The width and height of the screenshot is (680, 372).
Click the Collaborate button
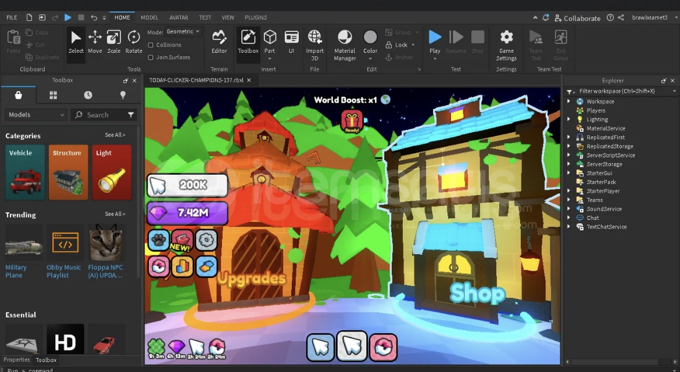click(x=578, y=18)
